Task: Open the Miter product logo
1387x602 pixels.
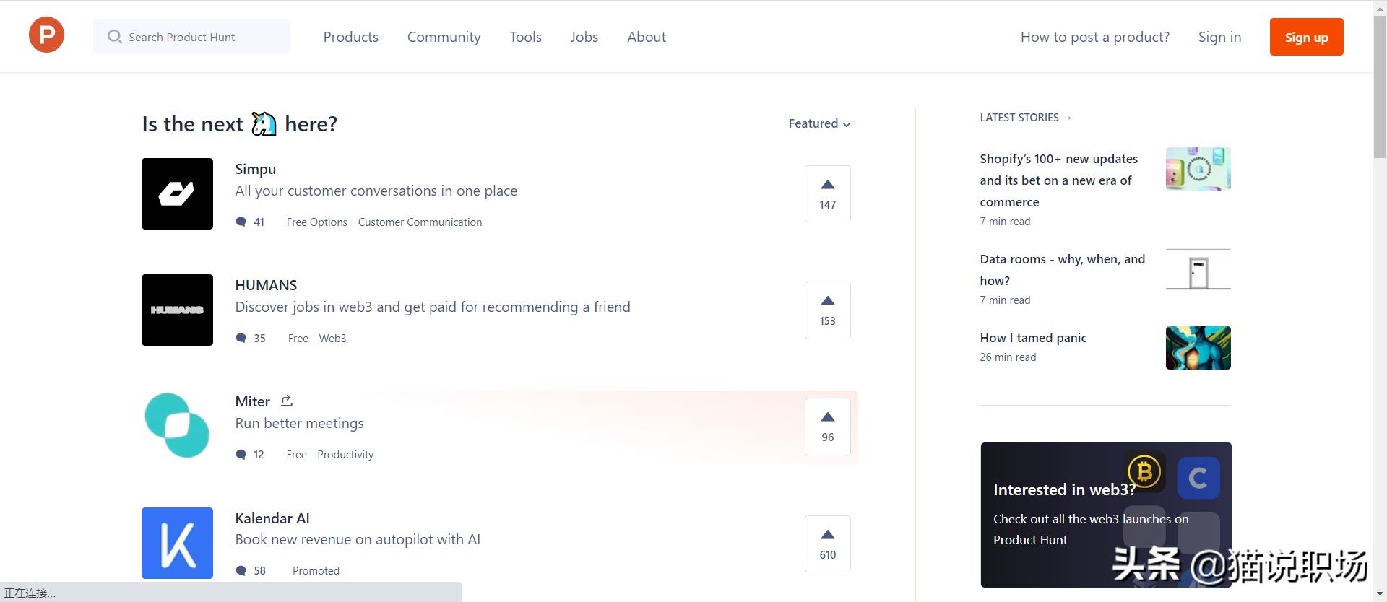Action: (x=177, y=426)
